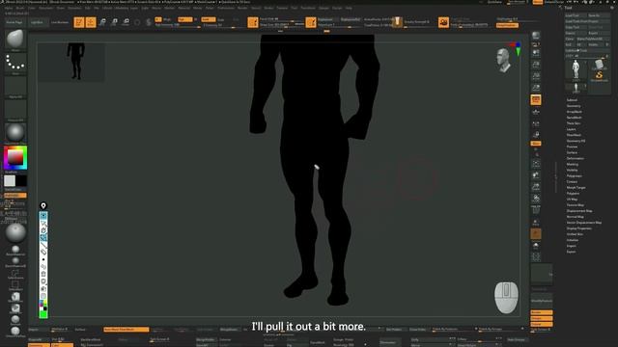The width and height of the screenshot is (618, 347).
Task: Expand the UV Map subpalette
Action: point(572,200)
